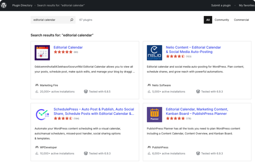The width and height of the screenshot is (255, 163).
Task: Open the Editorial Calendar plugin title
Action: (68, 47)
